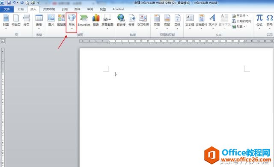This screenshot has height=167, width=274.
Task: Insert a hyperlink (超链接)
Action: tap(121, 21)
